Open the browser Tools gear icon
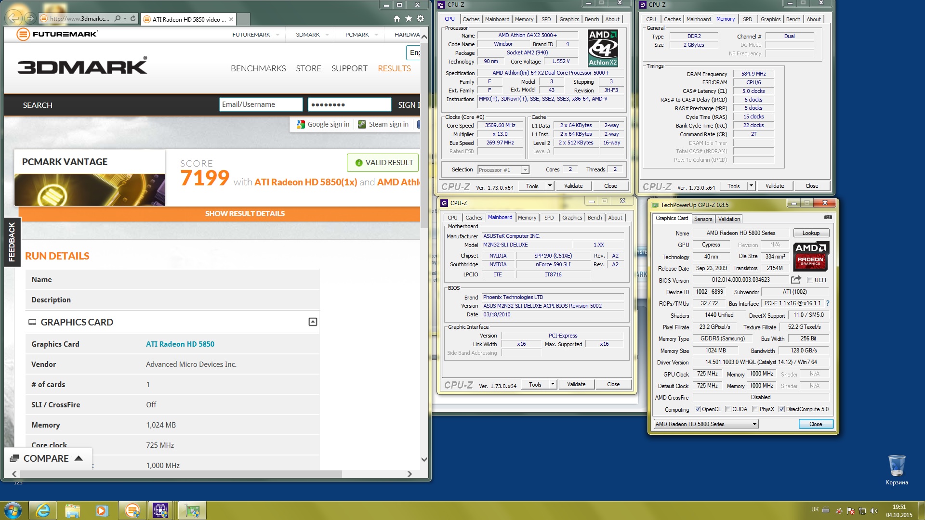The width and height of the screenshot is (925, 520). 421,18
